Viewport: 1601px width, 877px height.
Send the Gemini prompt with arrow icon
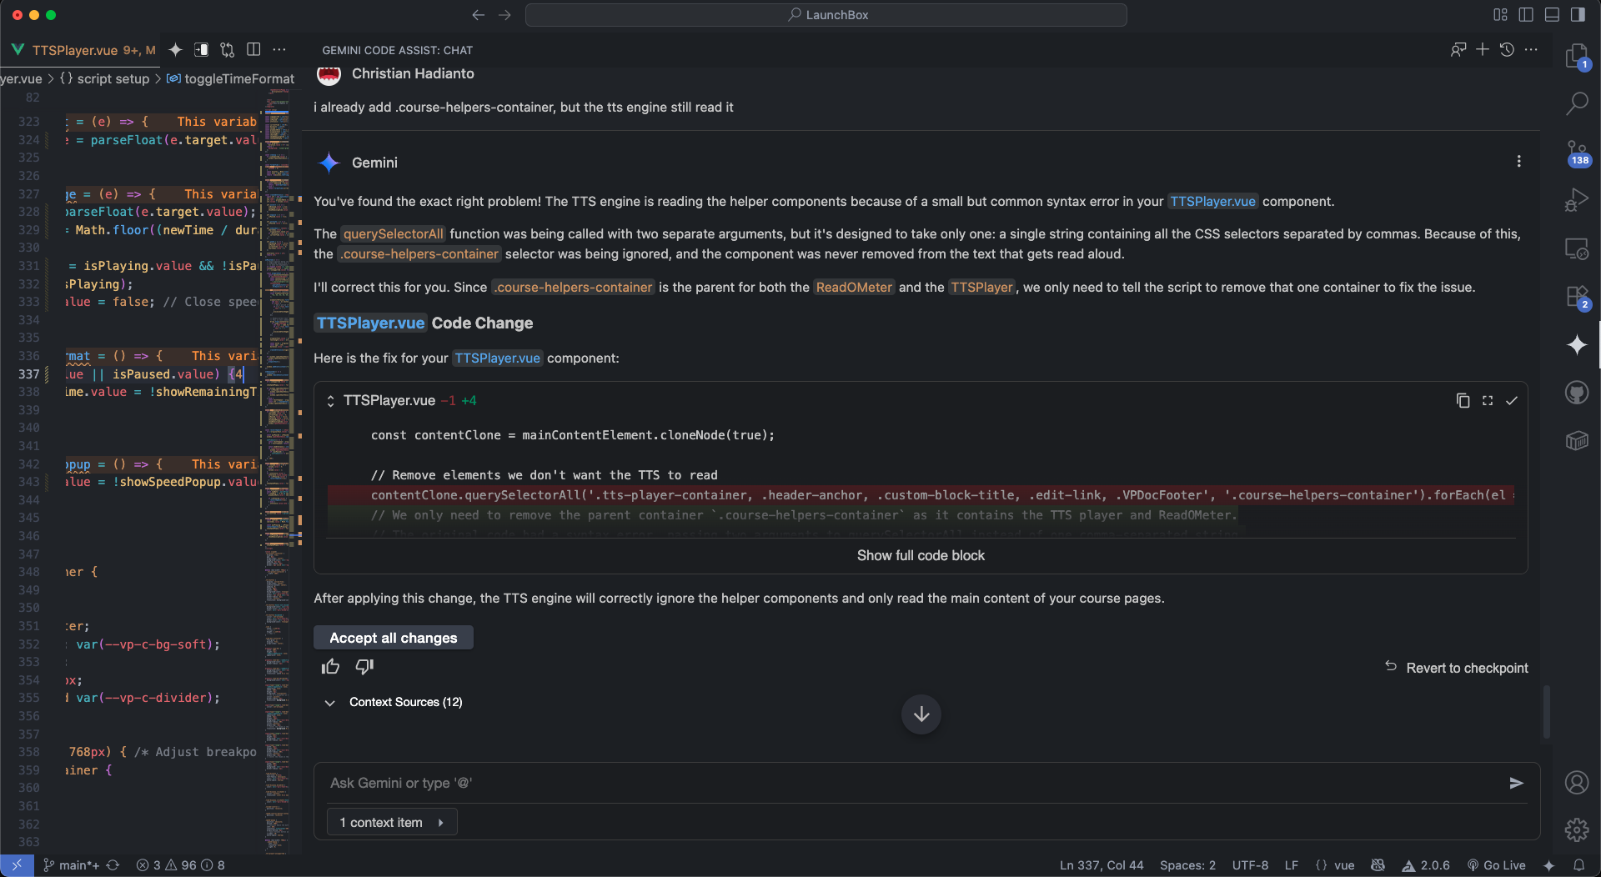(1516, 783)
